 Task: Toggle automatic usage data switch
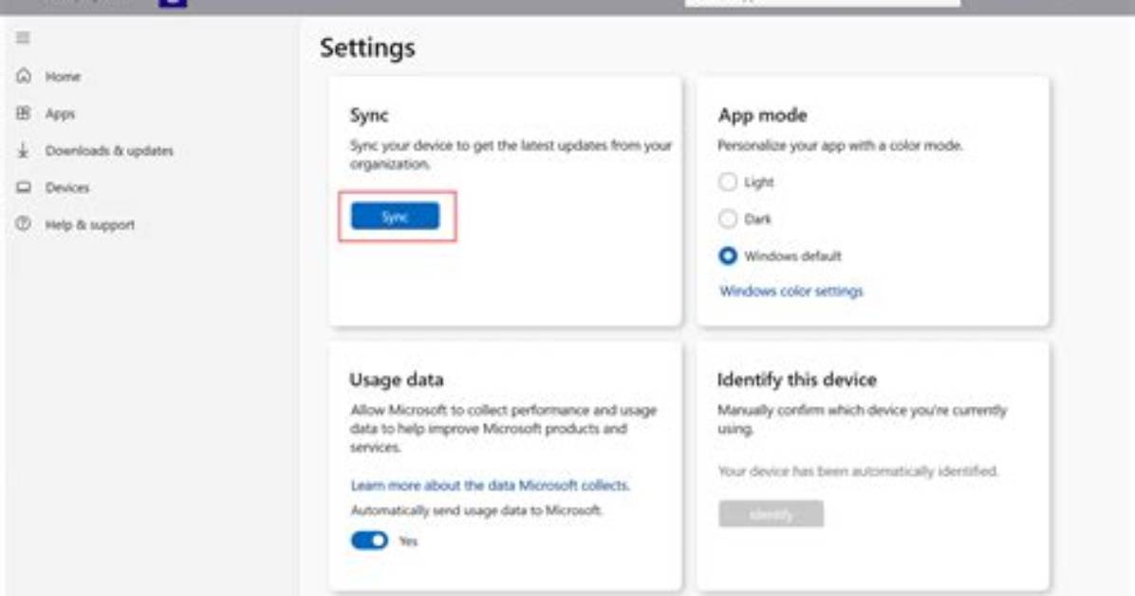point(369,540)
